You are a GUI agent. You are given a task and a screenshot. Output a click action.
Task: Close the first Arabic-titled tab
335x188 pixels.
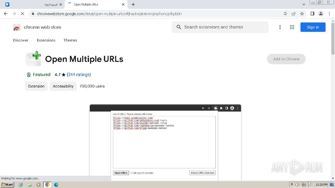(61, 4)
